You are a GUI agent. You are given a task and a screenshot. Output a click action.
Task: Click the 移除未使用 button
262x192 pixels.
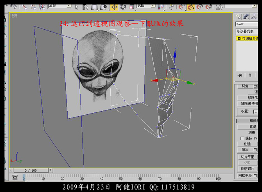click(248, 103)
